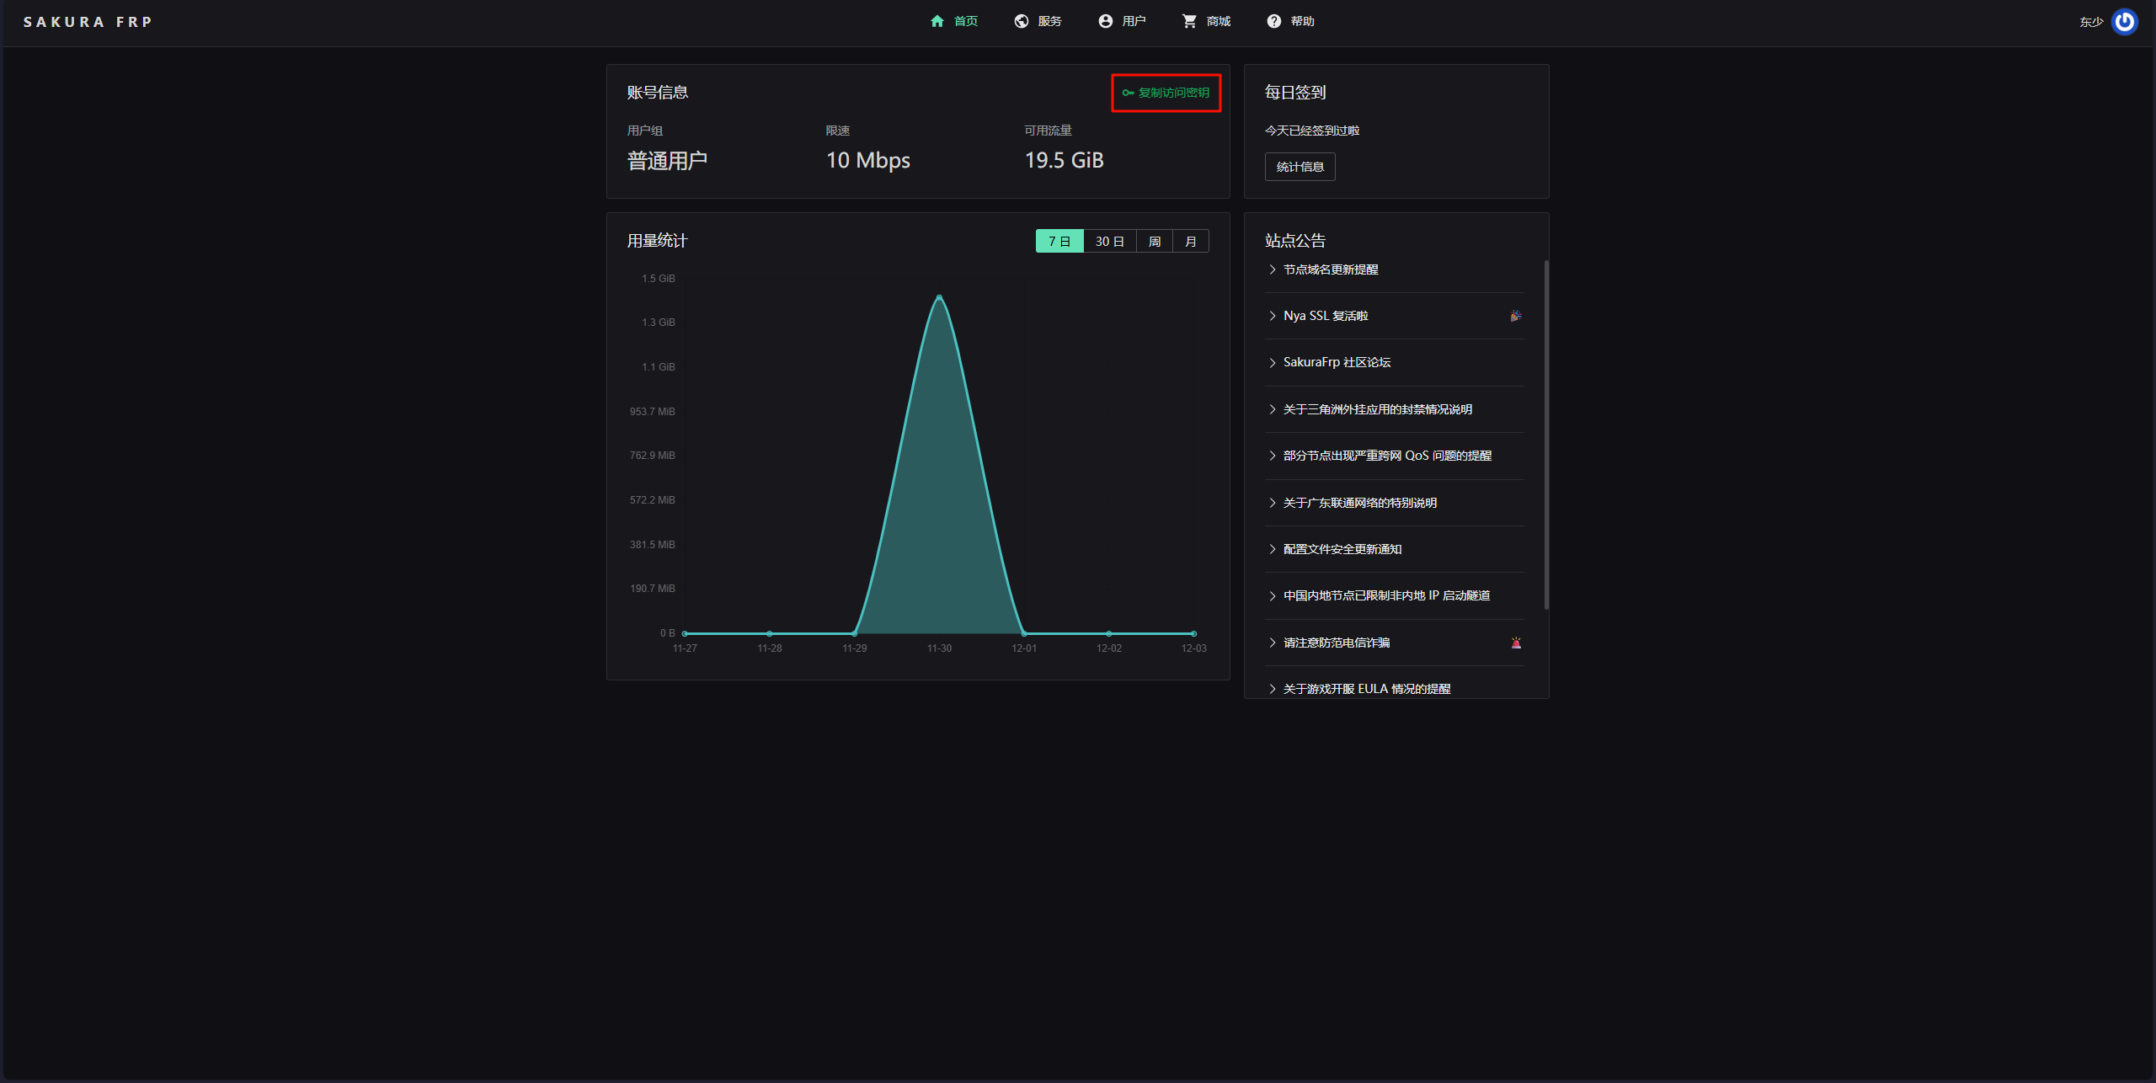The image size is (2156, 1083).
Task: Click the user account circle icon
Action: coord(1105,21)
